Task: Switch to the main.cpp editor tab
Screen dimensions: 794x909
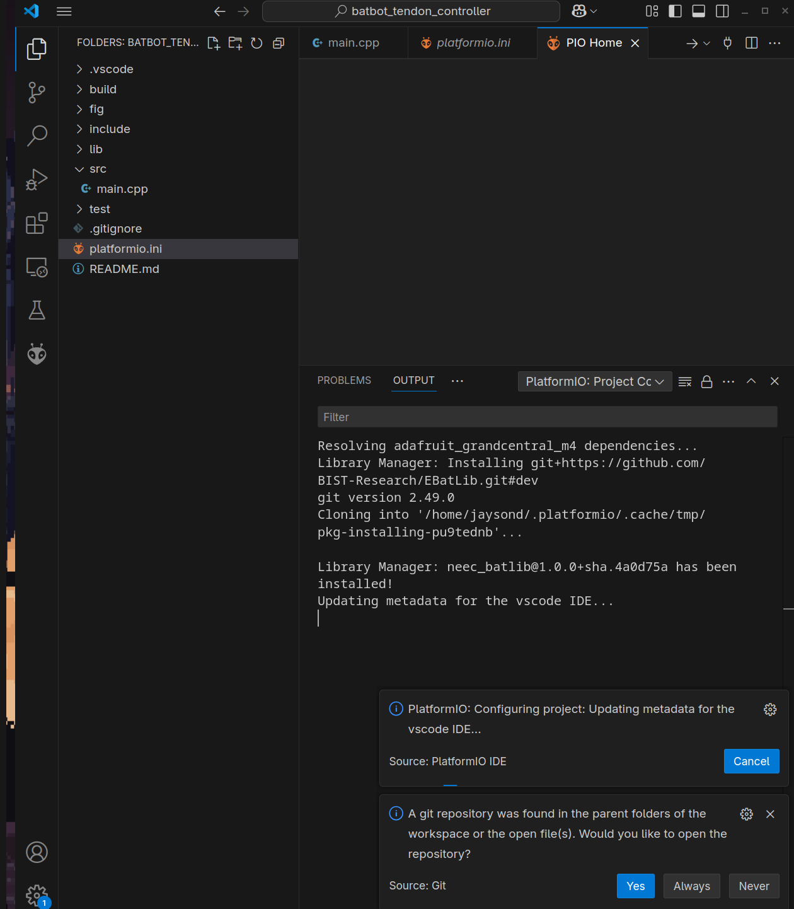Action: point(354,43)
